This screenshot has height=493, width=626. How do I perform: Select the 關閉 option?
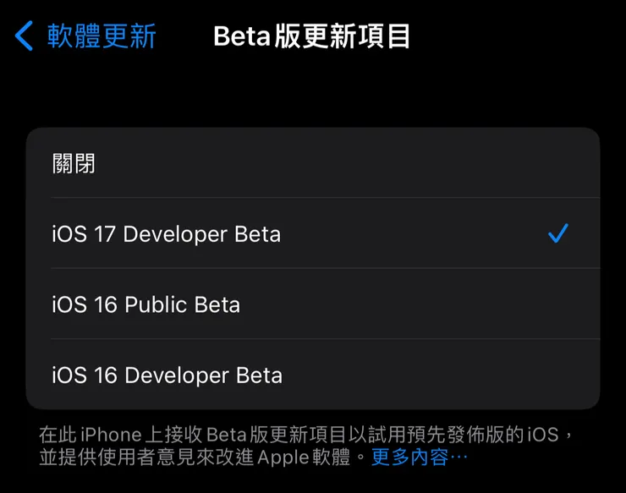[74, 163]
